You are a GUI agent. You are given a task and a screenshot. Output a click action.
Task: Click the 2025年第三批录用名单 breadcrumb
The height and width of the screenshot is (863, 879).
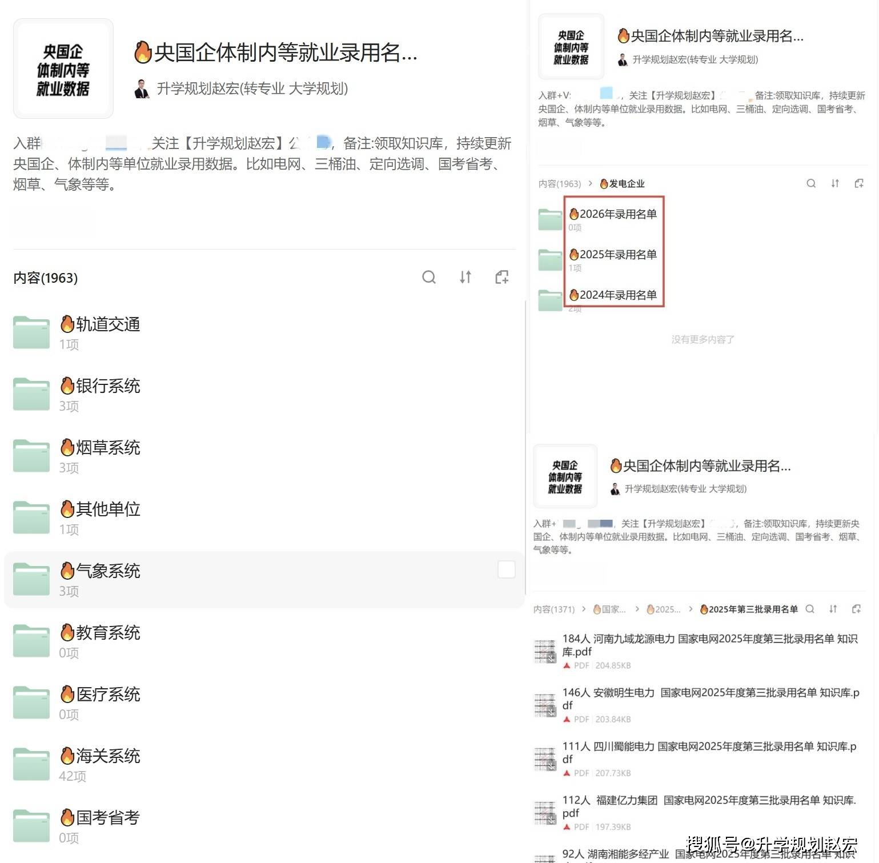(x=749, y=609)
